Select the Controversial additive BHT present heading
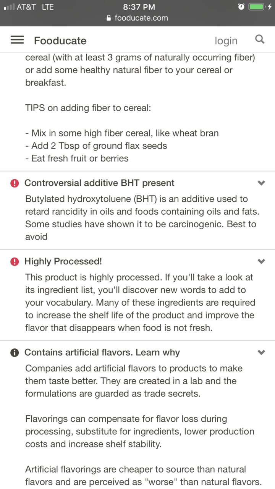This screenshot has height=489, width=275. pyautogui.click(x=99, y=183)
